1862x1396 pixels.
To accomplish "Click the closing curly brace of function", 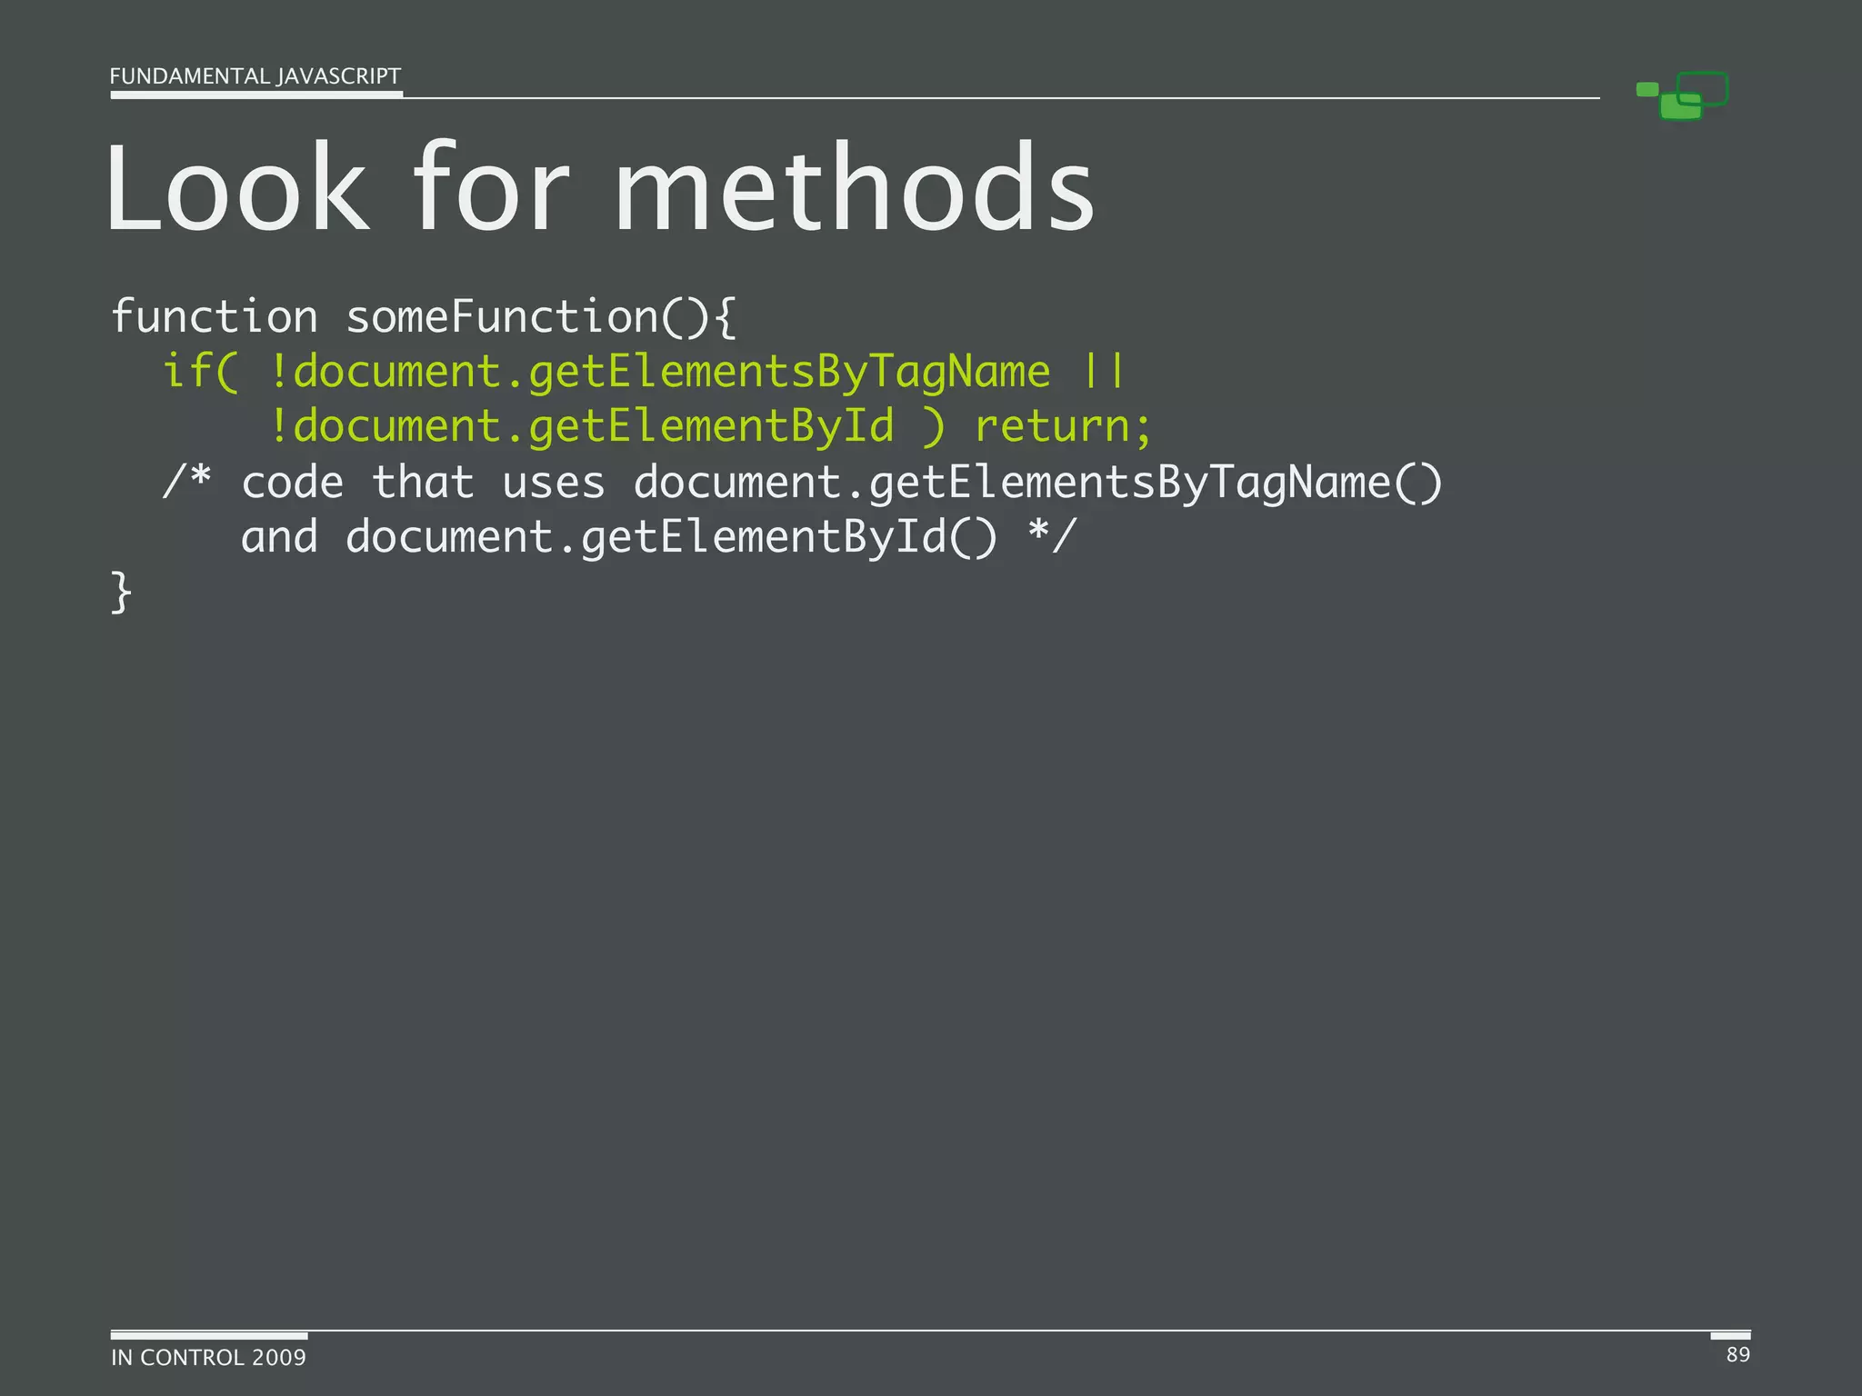I will pos(121,593).
